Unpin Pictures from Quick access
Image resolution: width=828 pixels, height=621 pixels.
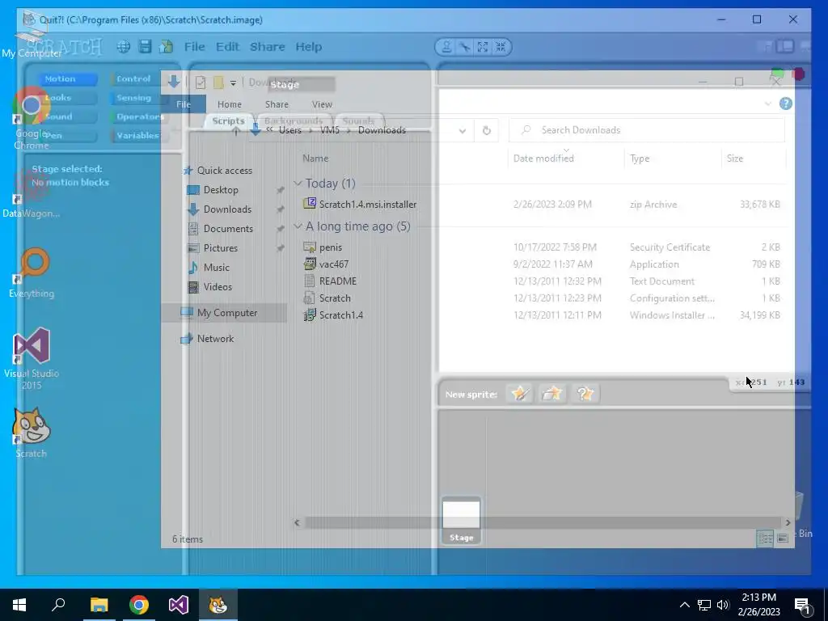coord(281,248)
